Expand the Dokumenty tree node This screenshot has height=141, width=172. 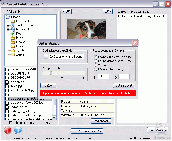click(x=8, y=21)
